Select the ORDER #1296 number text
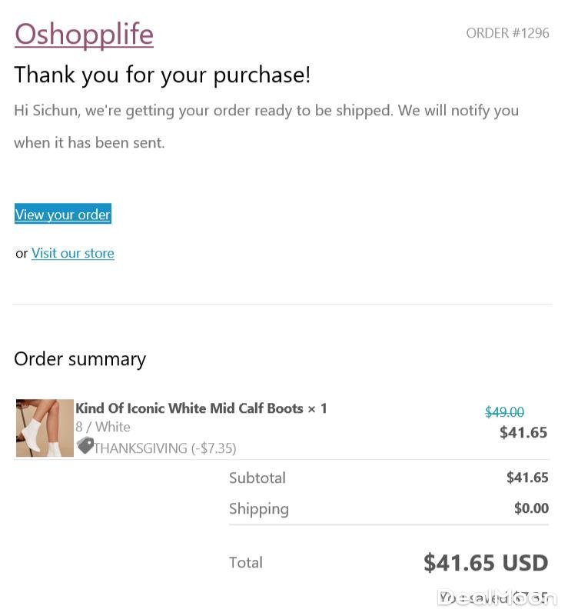568x616 pixels. coord(507,33)
